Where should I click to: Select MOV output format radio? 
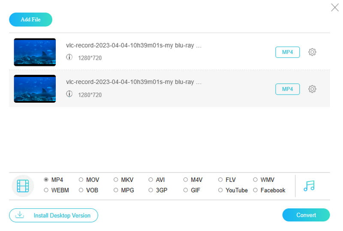[x=81, y=180]
